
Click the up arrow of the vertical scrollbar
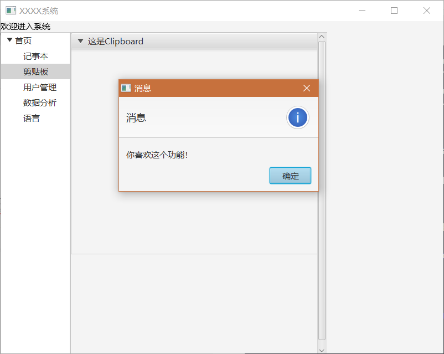tap(322, 35)
